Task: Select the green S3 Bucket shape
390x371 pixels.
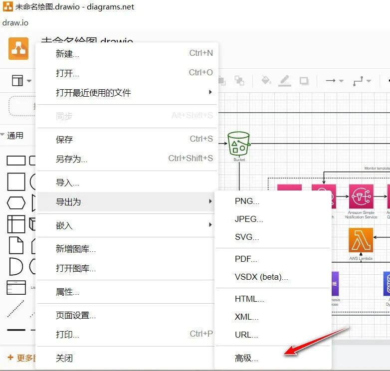Action: point(238,143)
